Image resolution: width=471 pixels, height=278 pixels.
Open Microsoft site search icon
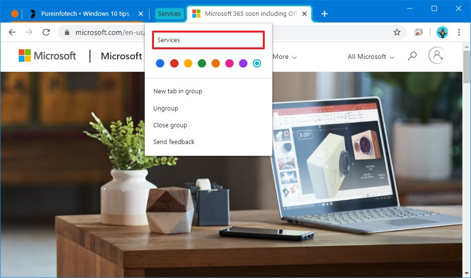click(412, 56)
